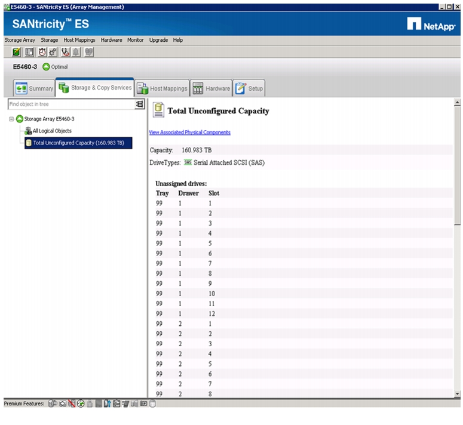
Task: Open the event log book toolbar icon
Action: point(29,52)
